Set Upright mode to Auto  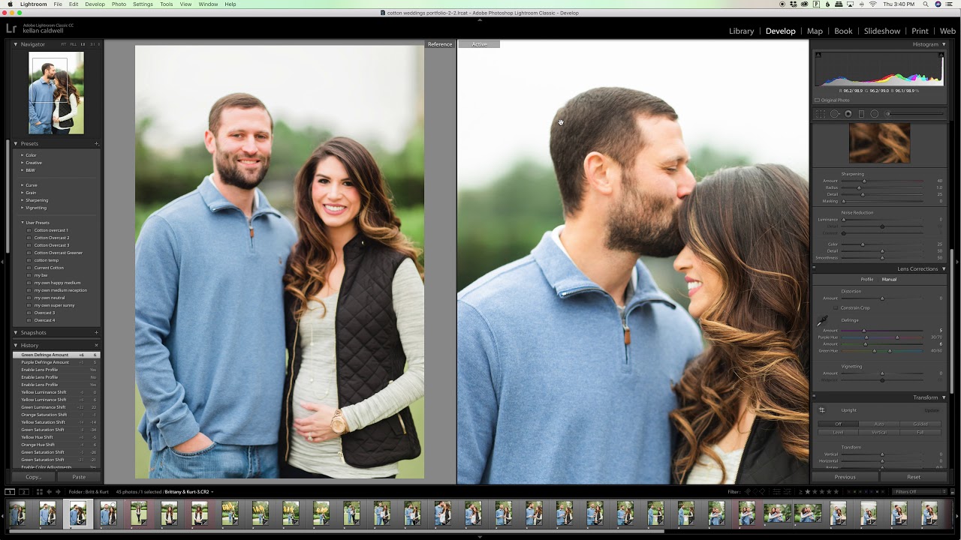pyautogui.click(x=879, y=424)
